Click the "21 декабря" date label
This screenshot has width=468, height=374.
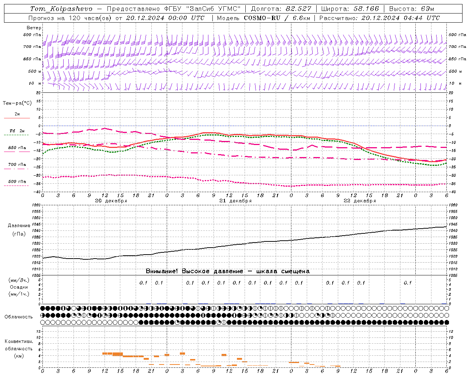click(x=235, y=201)
